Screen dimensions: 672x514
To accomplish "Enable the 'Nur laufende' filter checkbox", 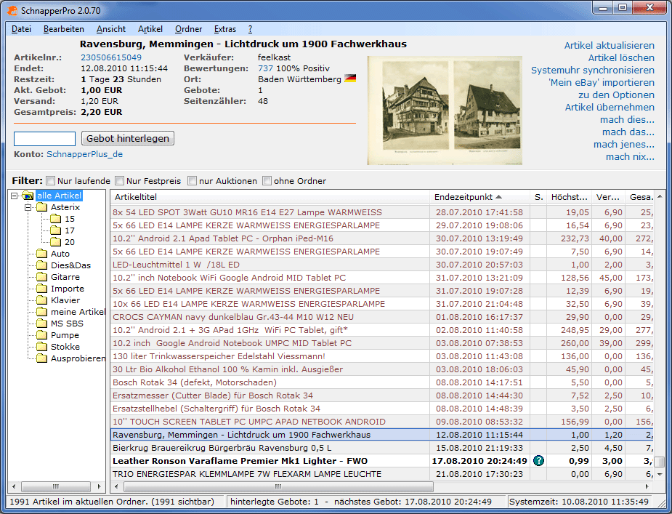I will (x=51, y=181).
